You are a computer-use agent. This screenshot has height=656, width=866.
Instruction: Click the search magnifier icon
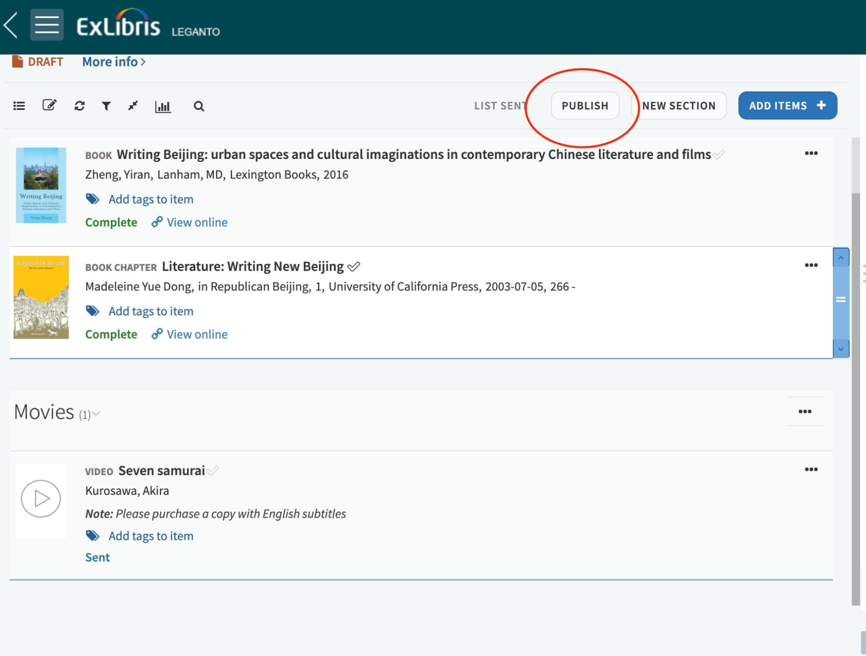199,107
